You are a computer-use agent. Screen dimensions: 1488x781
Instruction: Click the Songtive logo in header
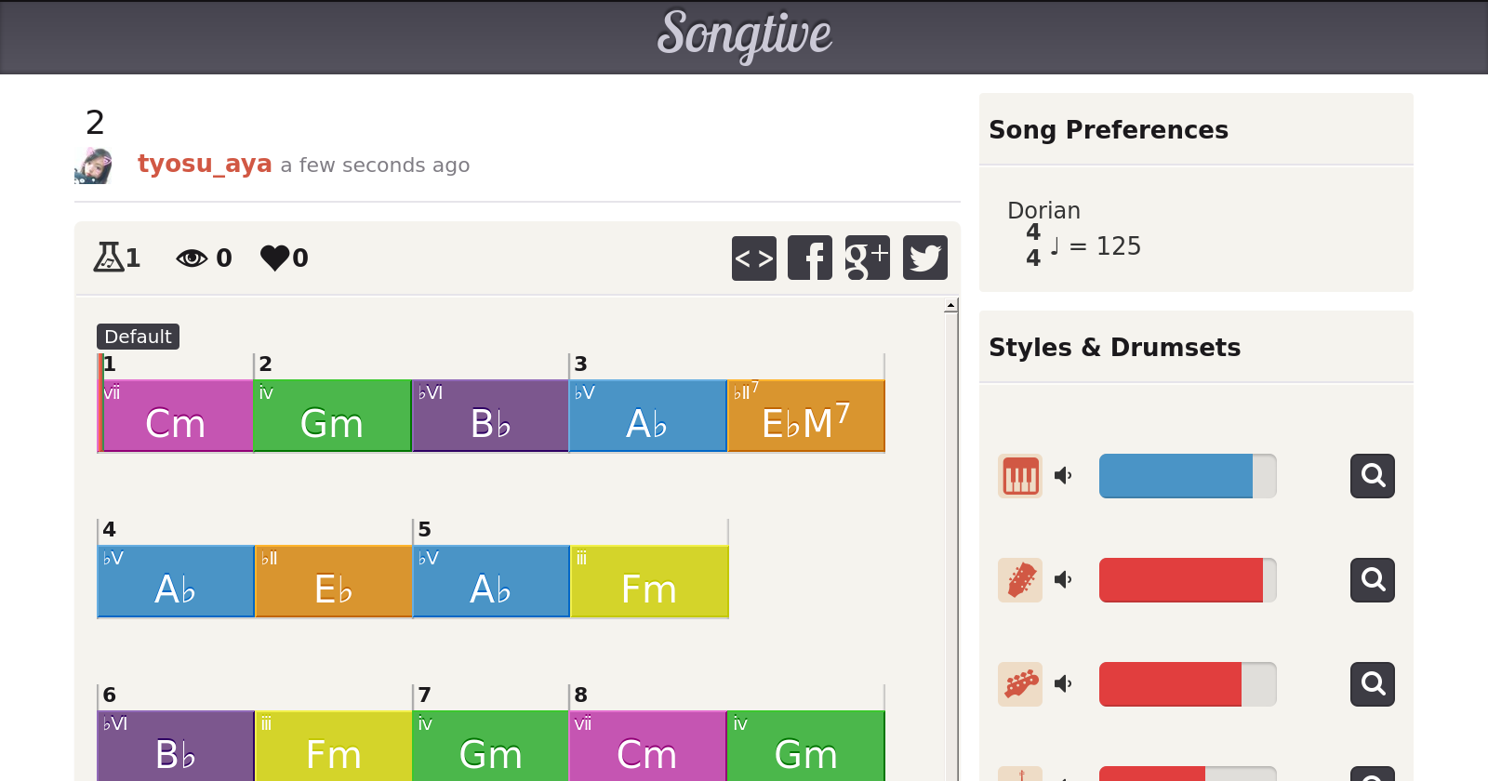coord(744,35)
